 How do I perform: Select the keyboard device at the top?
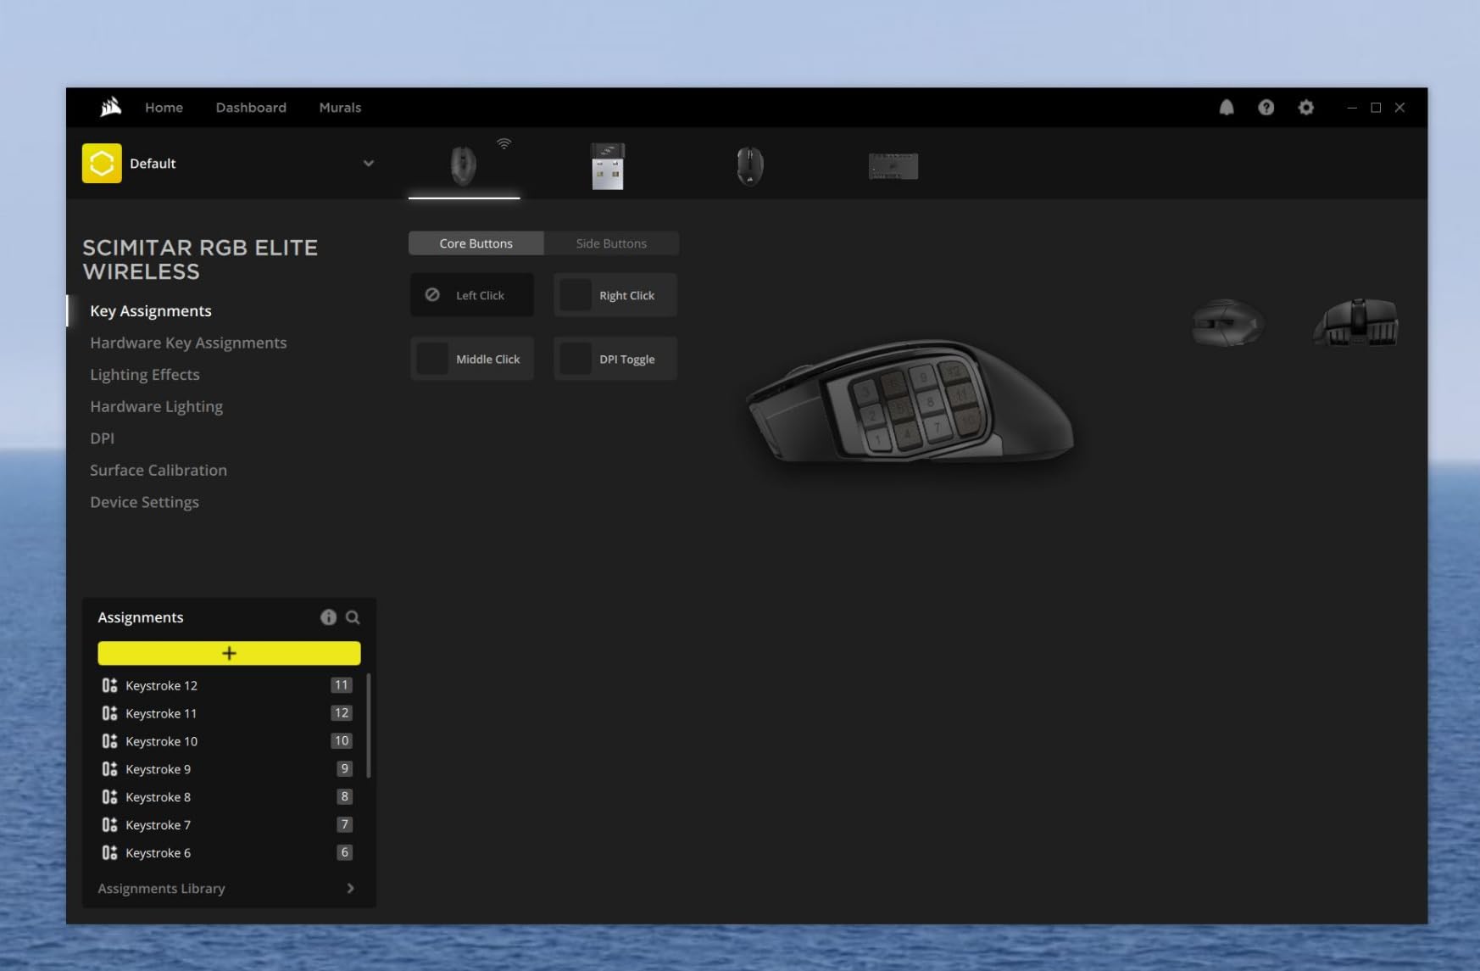click(893, 165)
